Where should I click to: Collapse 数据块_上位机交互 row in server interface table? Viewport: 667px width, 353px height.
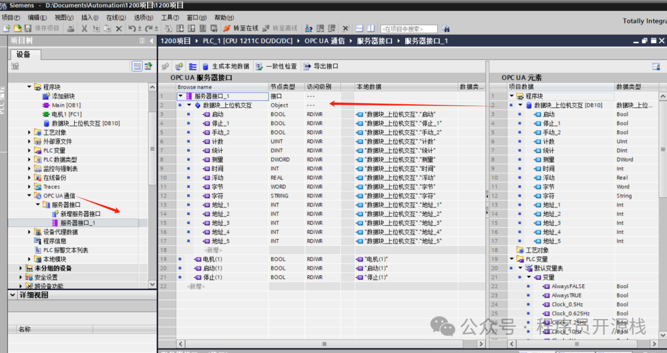[x=189, y=106]
